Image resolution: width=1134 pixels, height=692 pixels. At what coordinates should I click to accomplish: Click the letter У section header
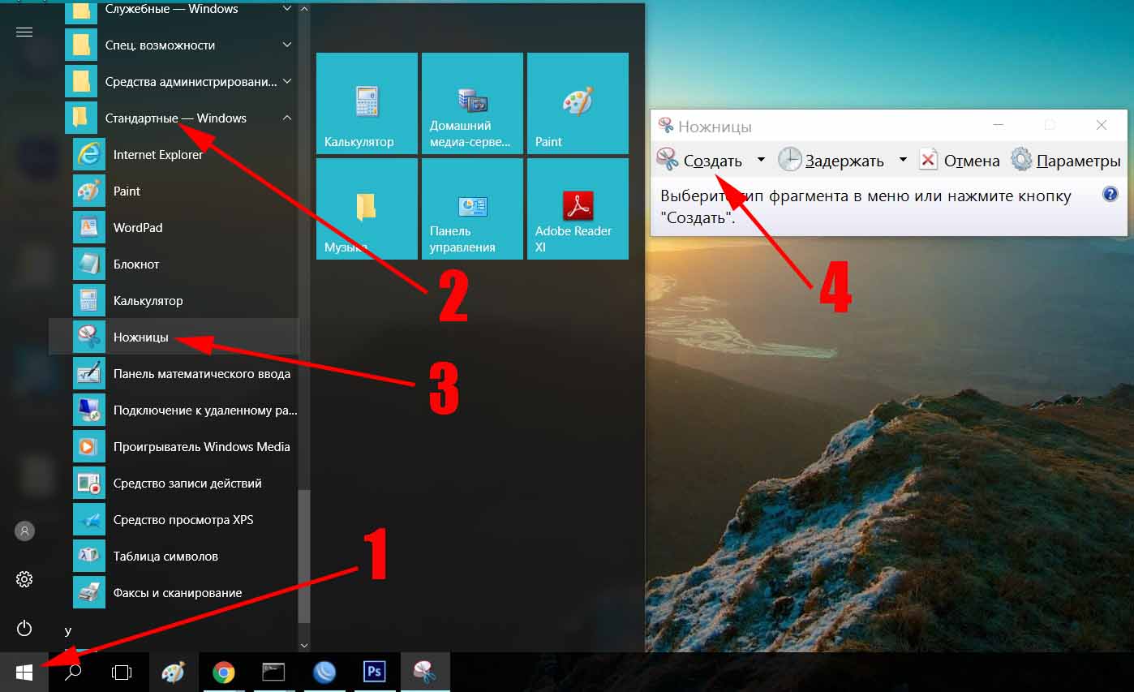(68, 630)
